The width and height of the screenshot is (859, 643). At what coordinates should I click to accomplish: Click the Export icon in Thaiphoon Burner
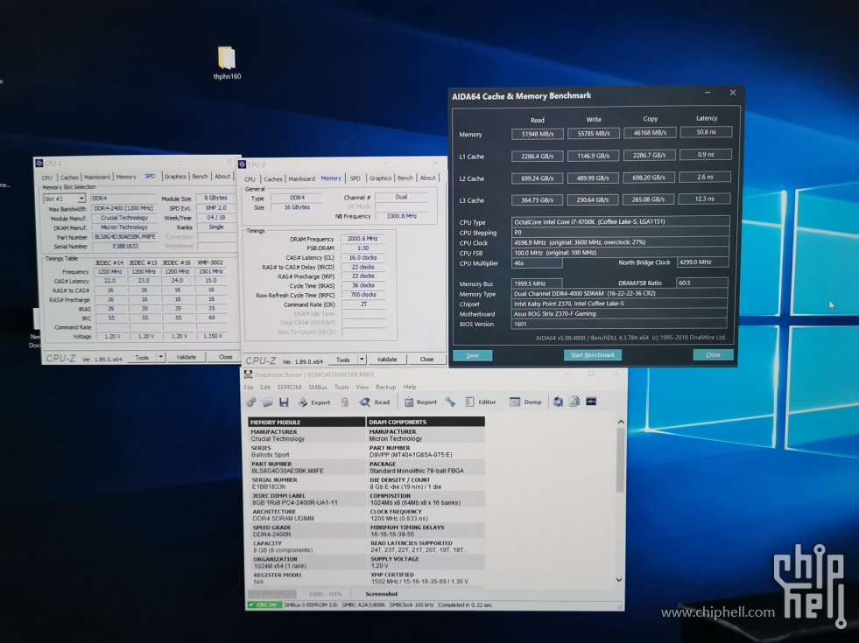tap(313, 402)
